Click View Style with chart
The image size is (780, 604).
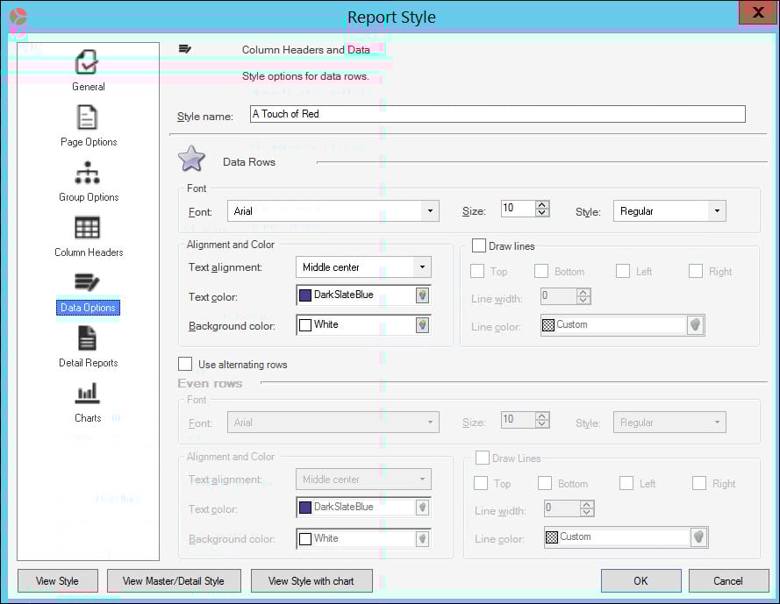pyautogui.click(x=311, y=580)
